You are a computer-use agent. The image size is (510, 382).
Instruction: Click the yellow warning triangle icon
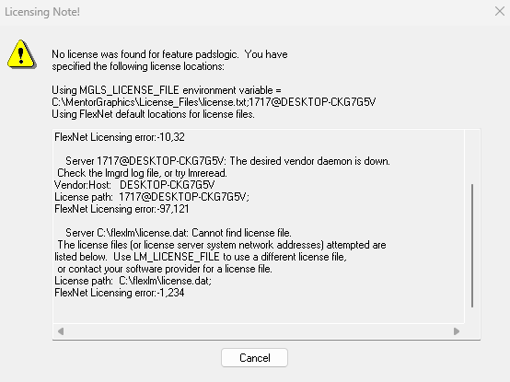21,54
